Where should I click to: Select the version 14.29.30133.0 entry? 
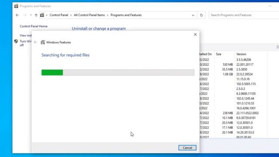pos(245,133)
